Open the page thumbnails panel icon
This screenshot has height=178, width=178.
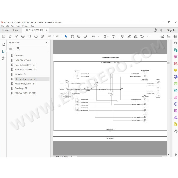pos(3,44)
